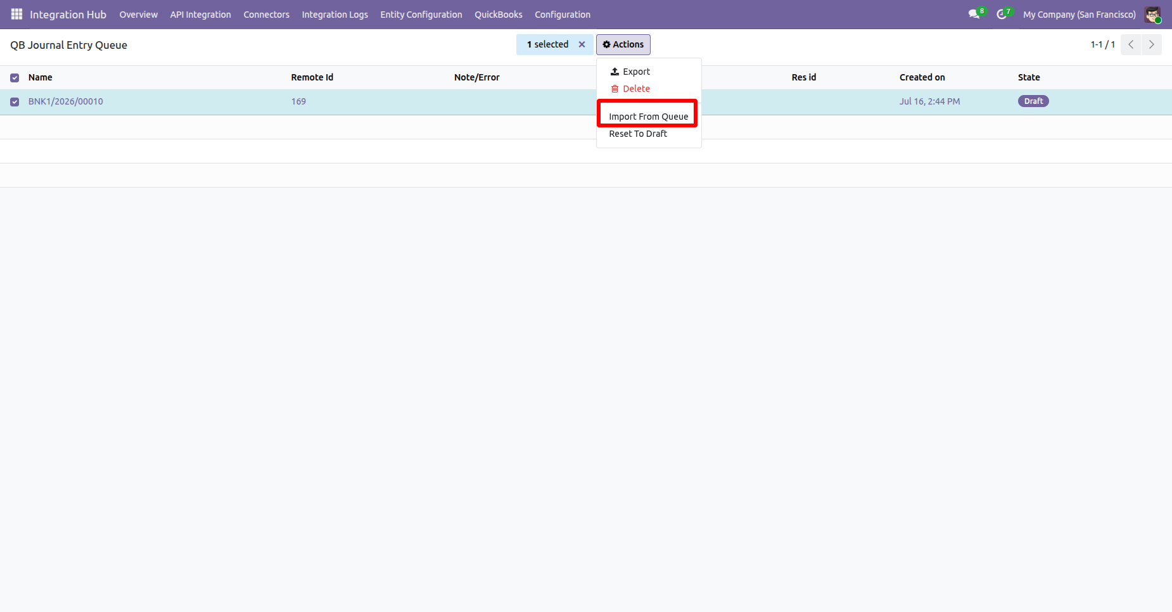Select Import From Queue action
The height and width of the screenshot is (612, 1172).
coord(649,117)
